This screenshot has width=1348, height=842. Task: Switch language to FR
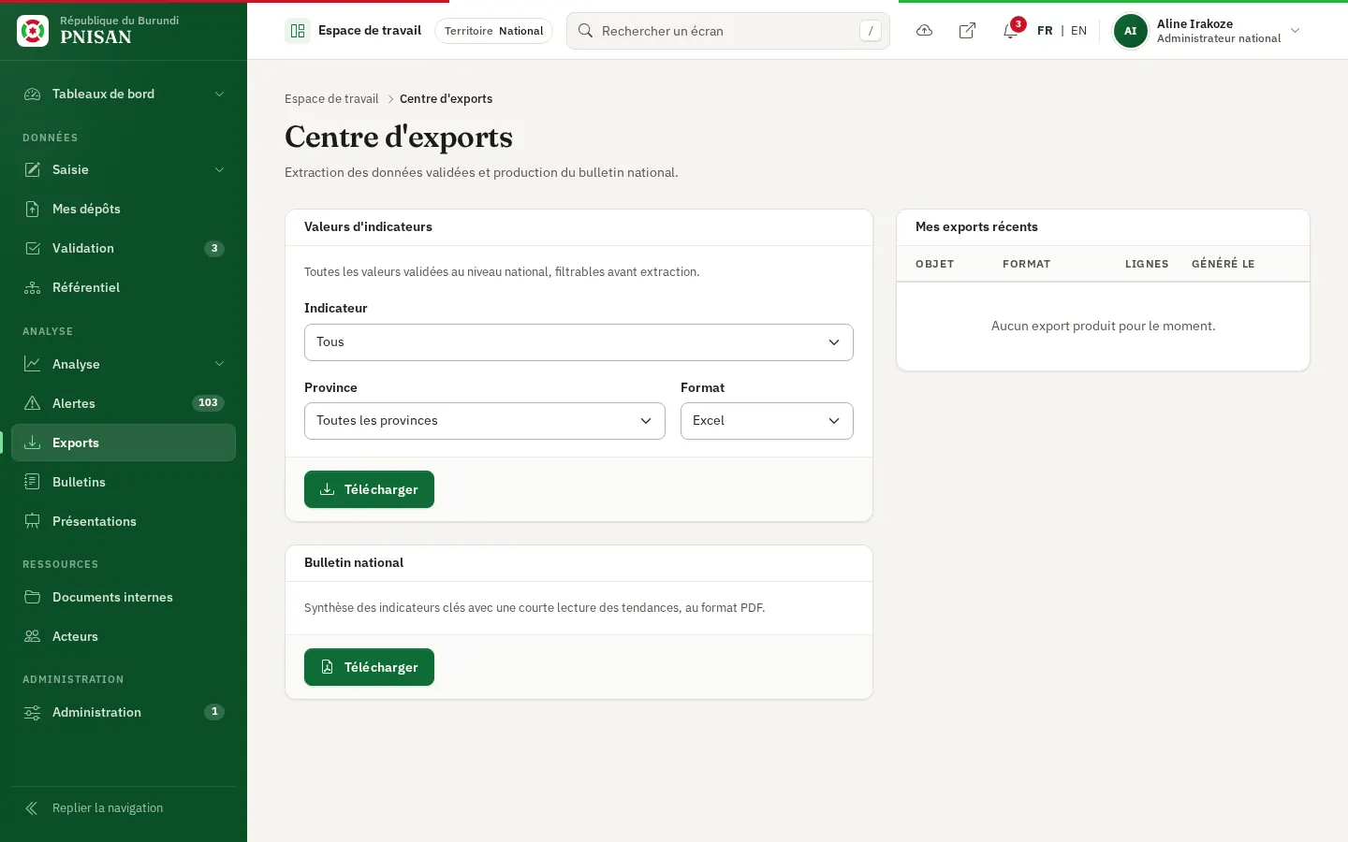[x=1045, y=31]
